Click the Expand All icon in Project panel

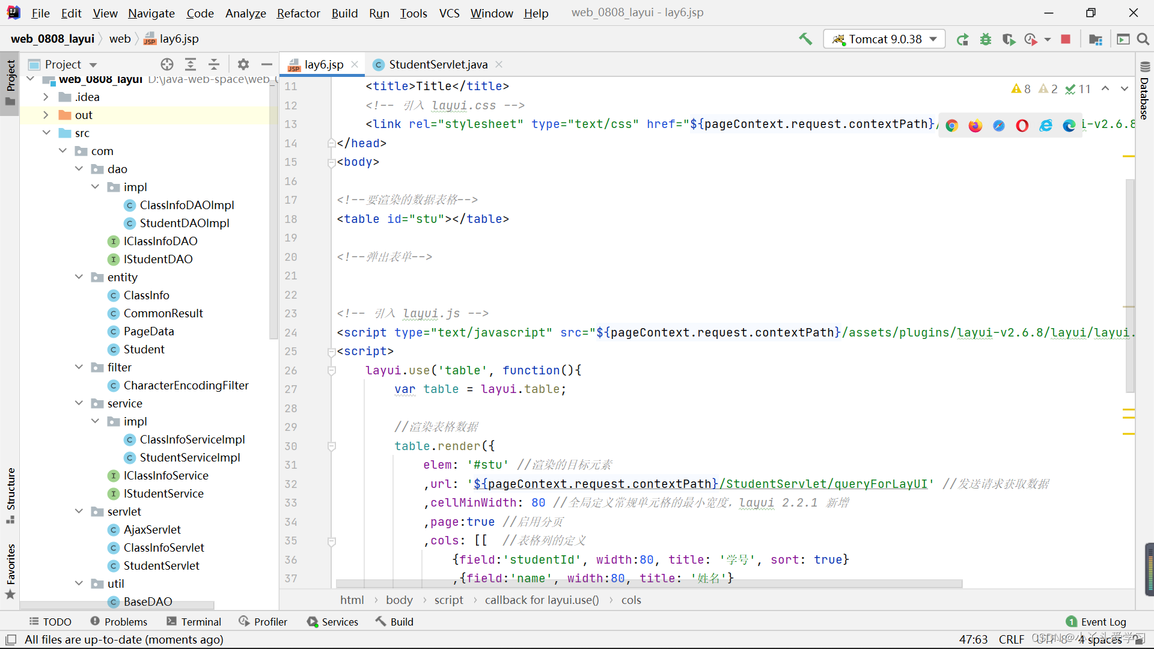pyautogui.click(x=191, y=64)
